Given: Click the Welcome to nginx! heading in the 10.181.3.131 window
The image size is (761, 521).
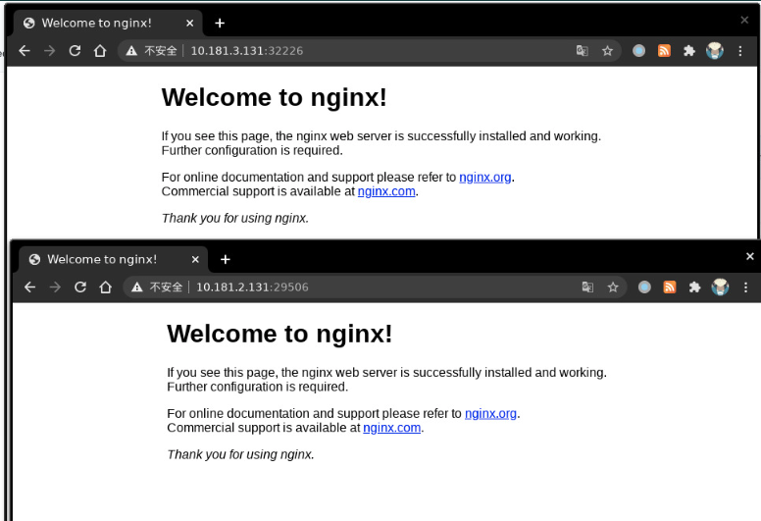Looking at the screenshot, I should [x=275, y=97].
